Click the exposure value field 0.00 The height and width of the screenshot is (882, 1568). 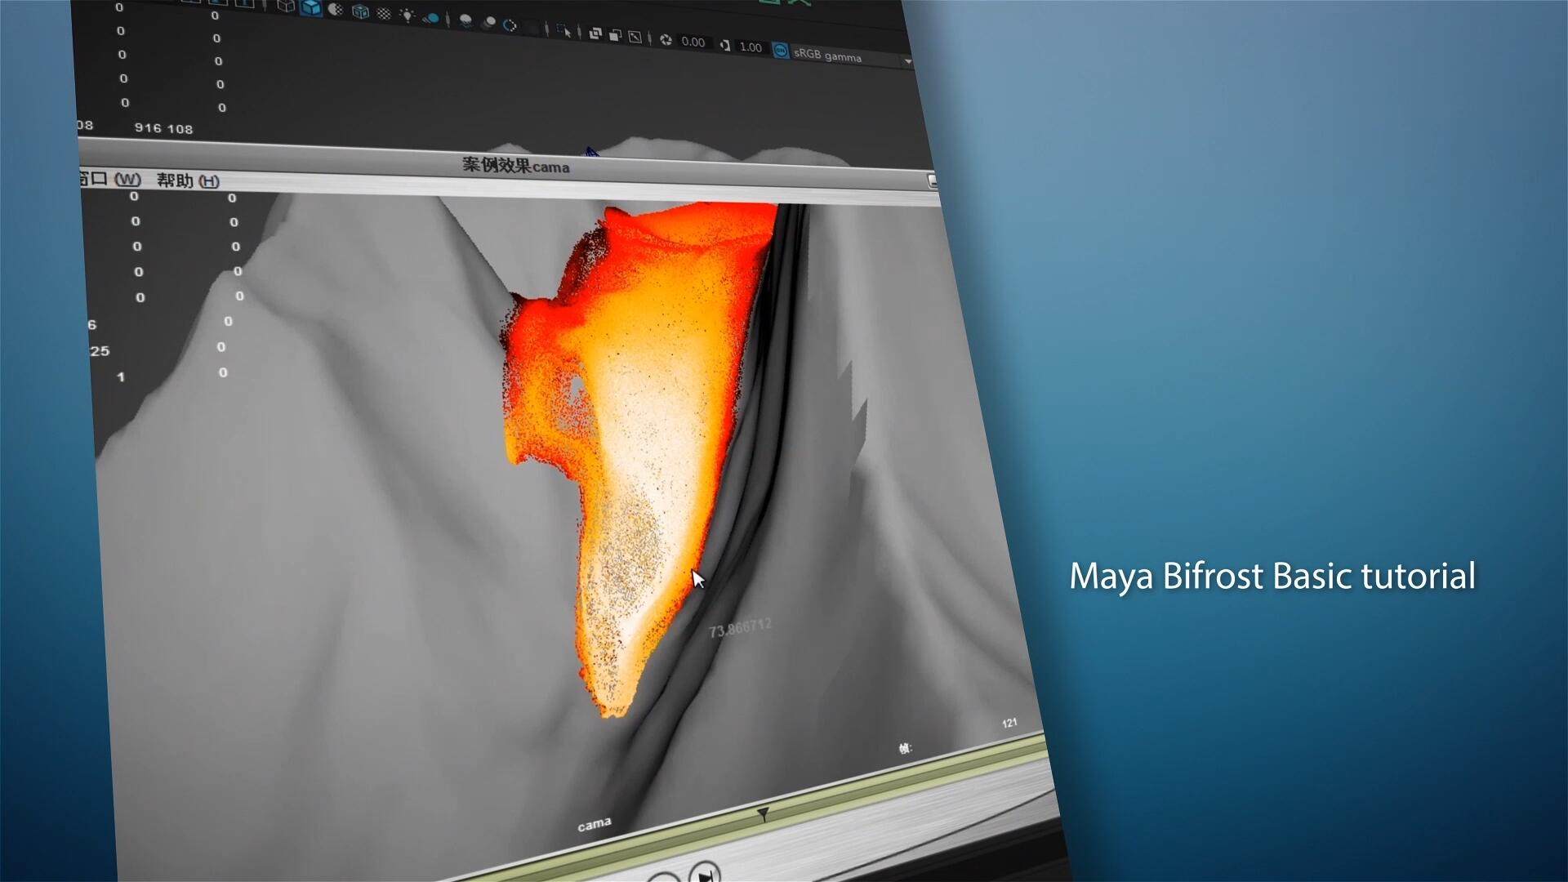693,42
